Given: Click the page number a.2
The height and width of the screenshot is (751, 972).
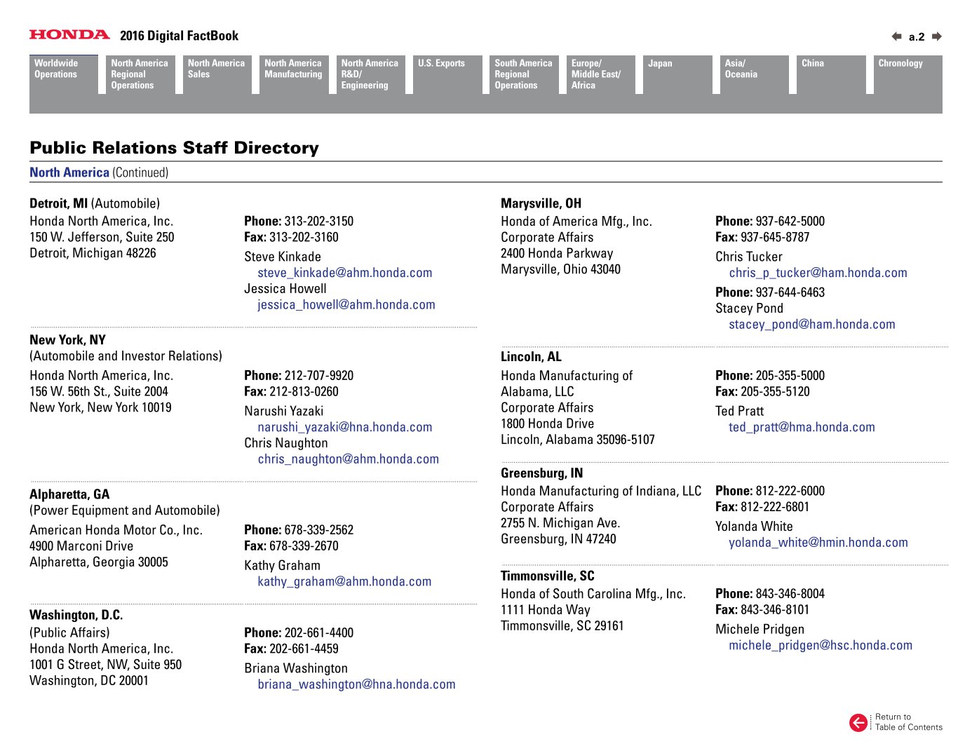Looking at the screenshot, I should point(917,37).
